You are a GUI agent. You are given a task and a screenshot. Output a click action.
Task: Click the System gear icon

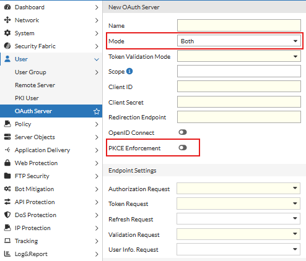[x=7, y=33]
